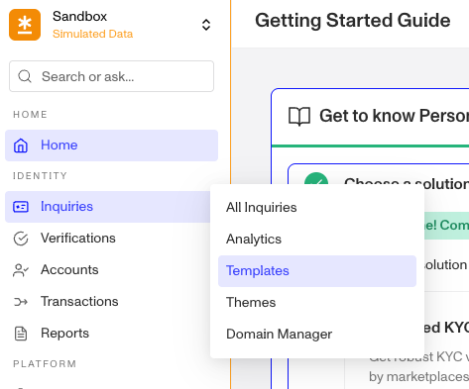This screenshot has width=469, height=389.
Task: Click the green completed checkmark circle
Action: click(x=316, y=180)
